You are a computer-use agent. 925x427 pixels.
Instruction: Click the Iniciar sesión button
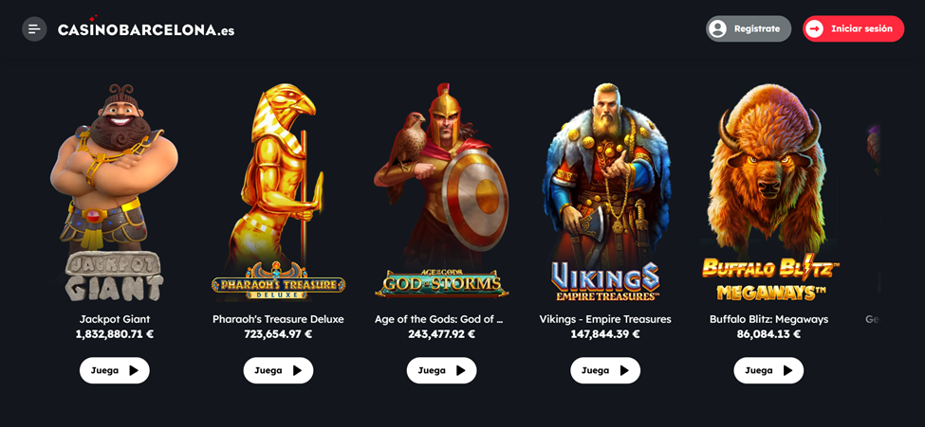853,28
